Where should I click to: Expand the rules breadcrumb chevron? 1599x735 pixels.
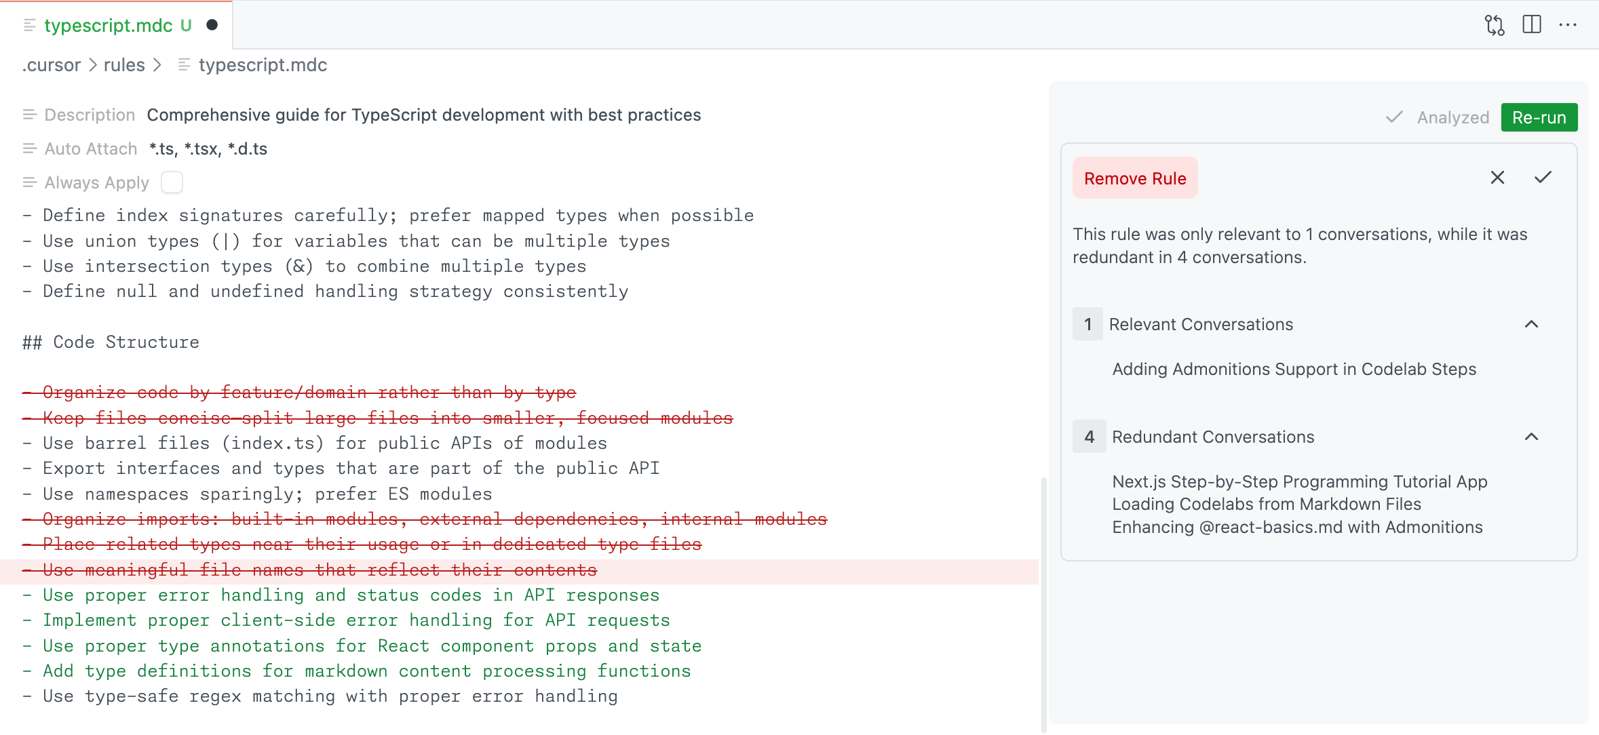click(x=158, y=65)
